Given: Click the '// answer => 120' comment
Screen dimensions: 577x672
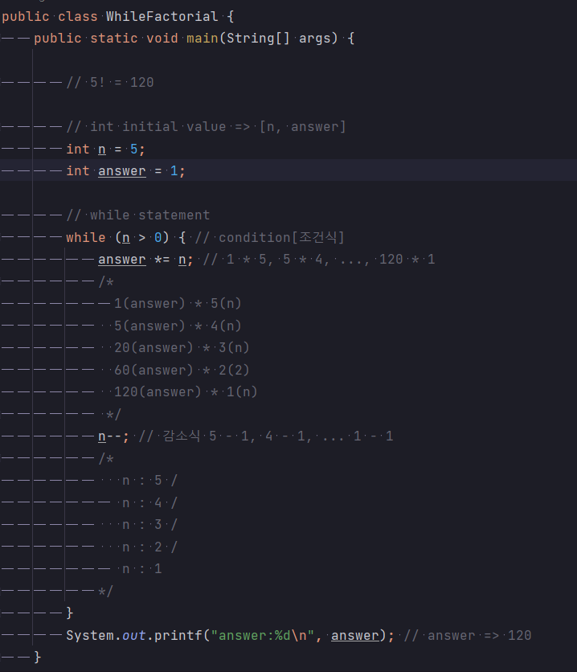Looking at the screenshot, I should (468, 636).
